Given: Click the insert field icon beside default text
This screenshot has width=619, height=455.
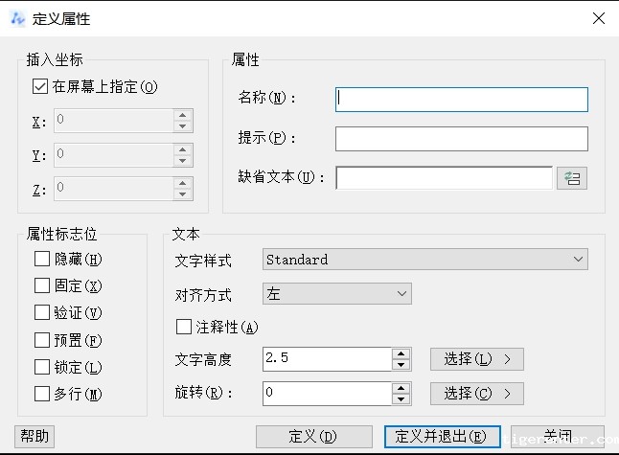Looking at the screenshot, I should coord(572,178).
